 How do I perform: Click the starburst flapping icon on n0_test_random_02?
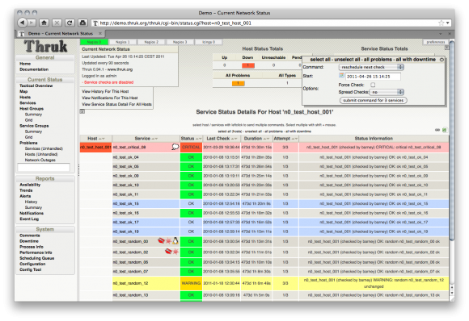(x=175, y=252)
